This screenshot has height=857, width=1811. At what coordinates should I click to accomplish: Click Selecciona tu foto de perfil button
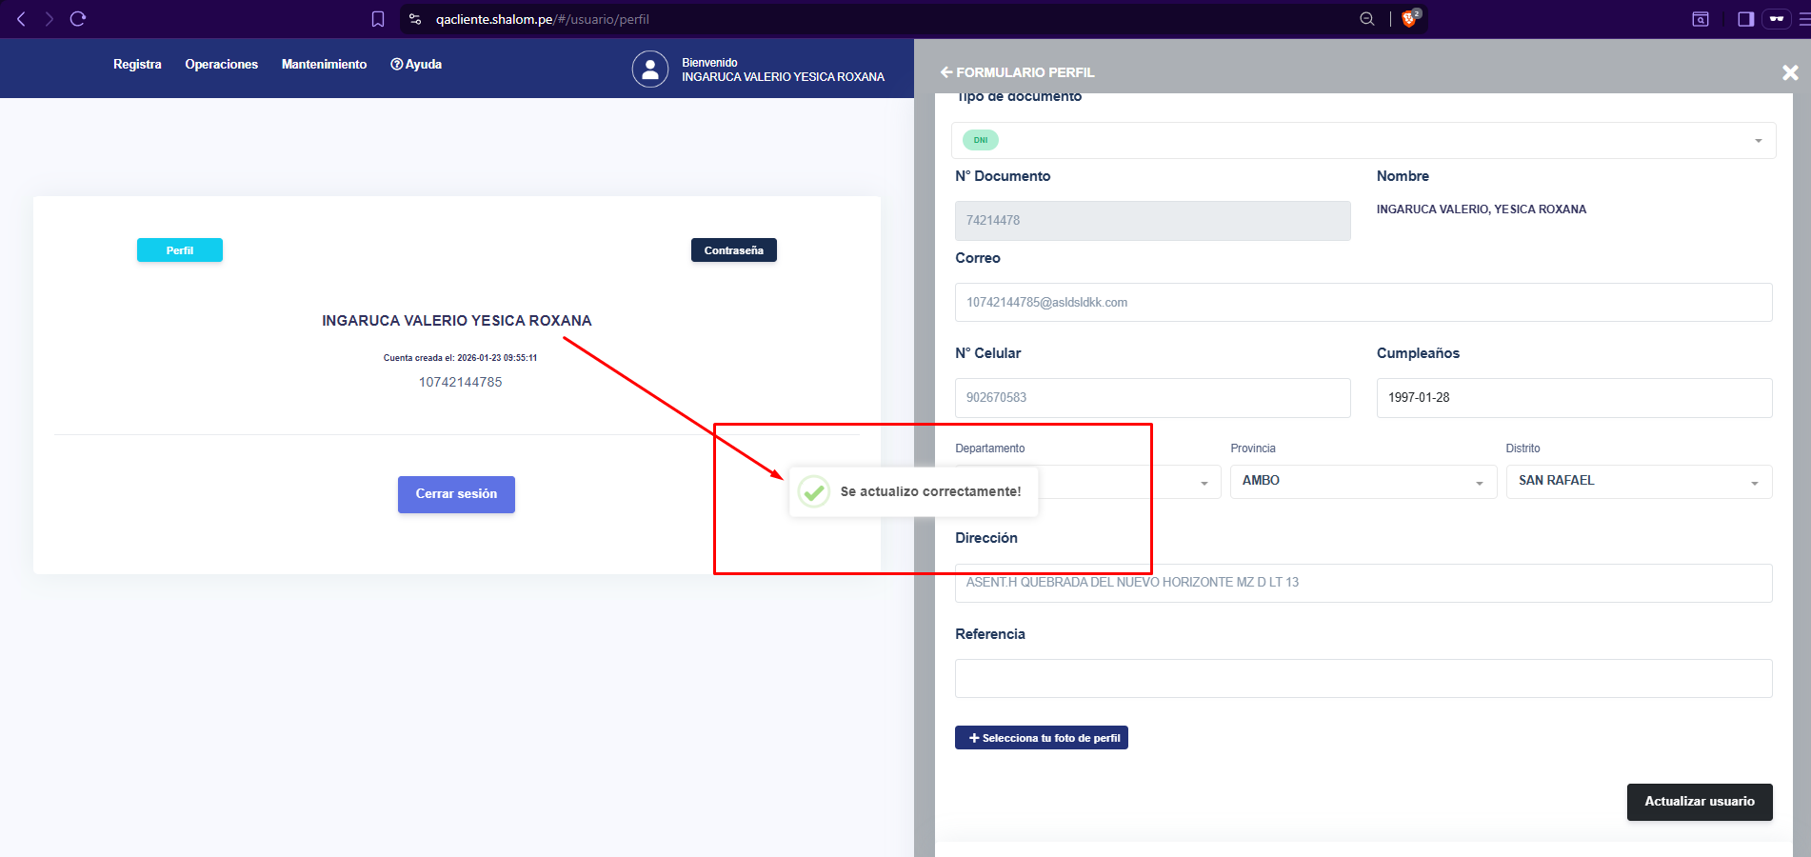point(1041,738)
